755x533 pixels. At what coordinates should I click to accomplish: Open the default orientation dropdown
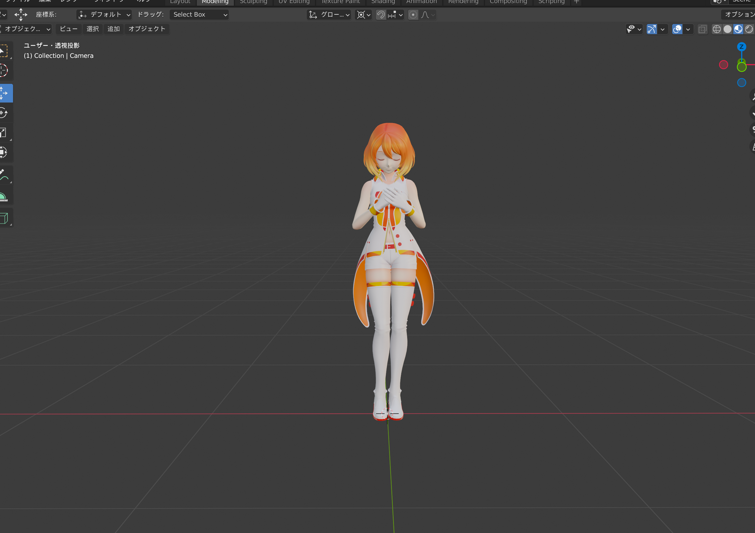coord(104,15)
